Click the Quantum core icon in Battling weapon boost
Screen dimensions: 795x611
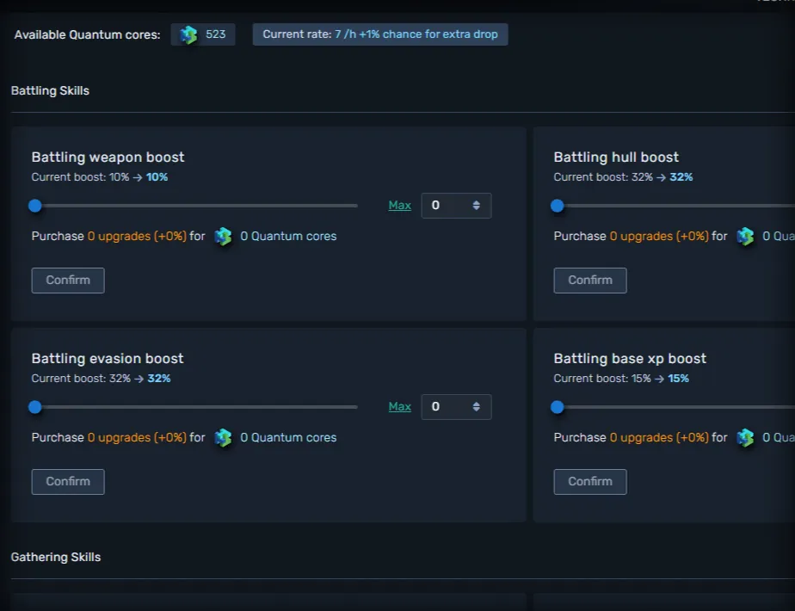point(223,237)
